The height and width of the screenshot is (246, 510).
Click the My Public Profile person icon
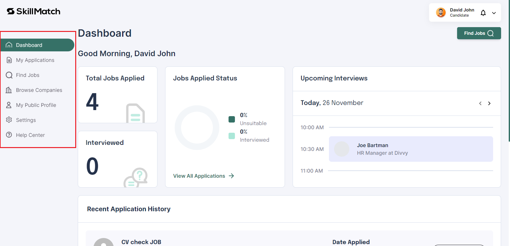(9, 105)
